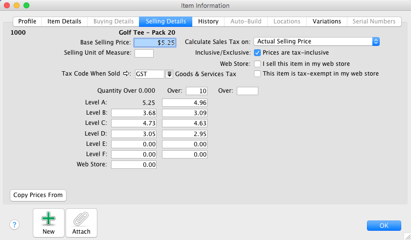Check item is tax-exempt in web store
Image resolution: width=411 pixels, height=240 pixels.
257,74
